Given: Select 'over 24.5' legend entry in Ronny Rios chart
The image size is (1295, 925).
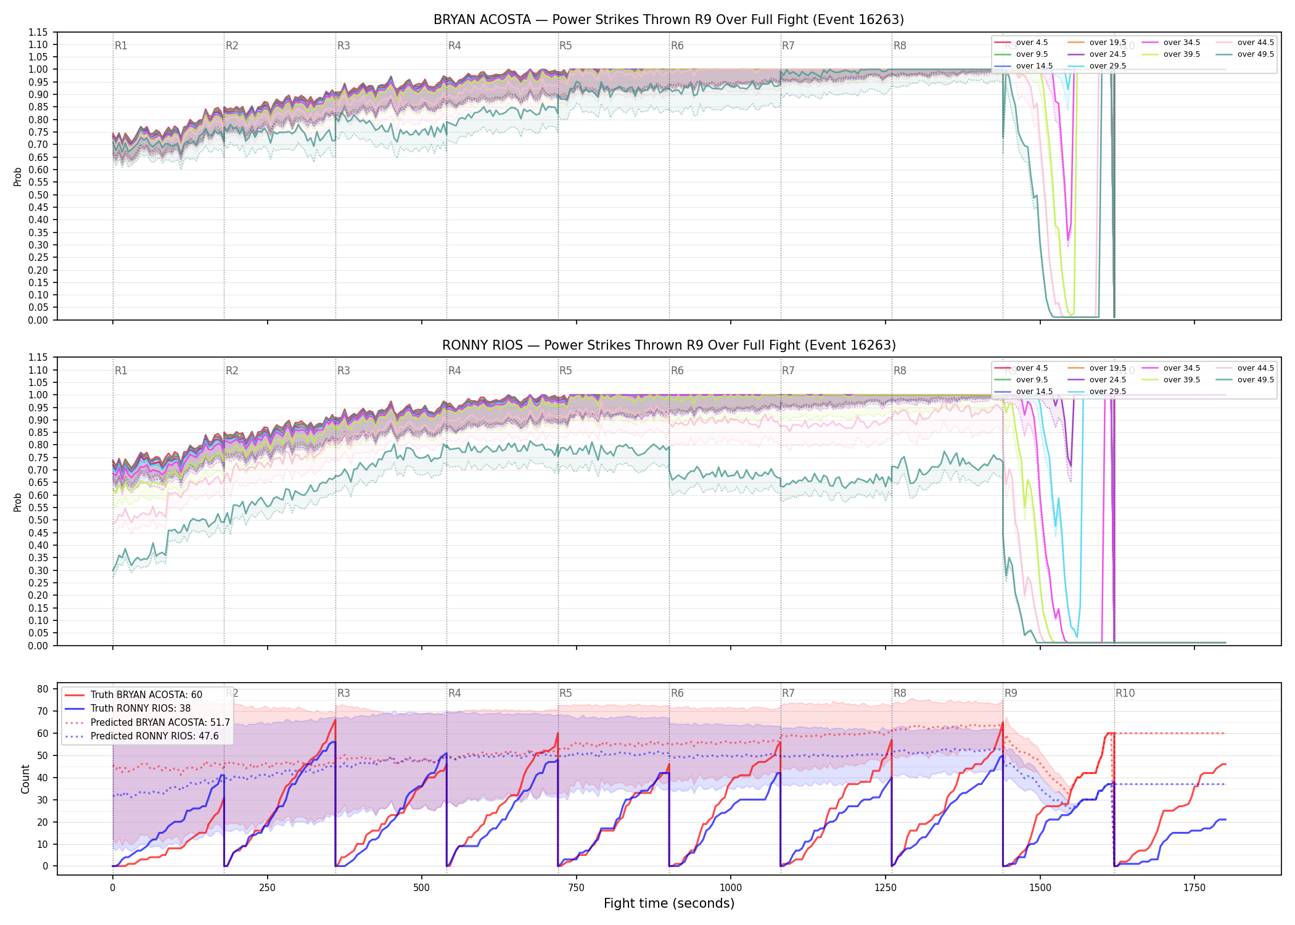Looking at the screenshot, I should pos(1097,380).
